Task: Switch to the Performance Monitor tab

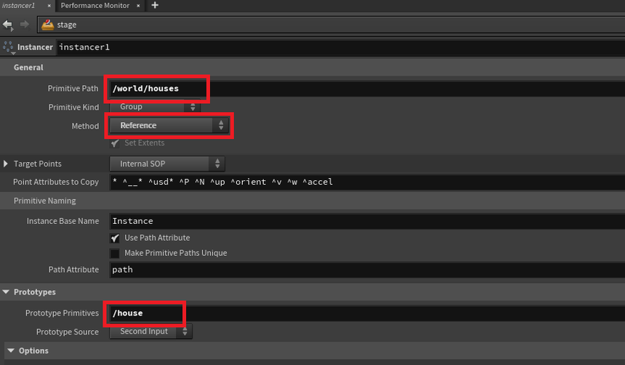Action: (94, 6)
